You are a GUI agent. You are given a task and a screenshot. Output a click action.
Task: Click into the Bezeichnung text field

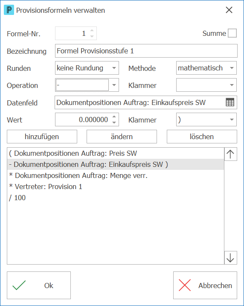point(146,51)
